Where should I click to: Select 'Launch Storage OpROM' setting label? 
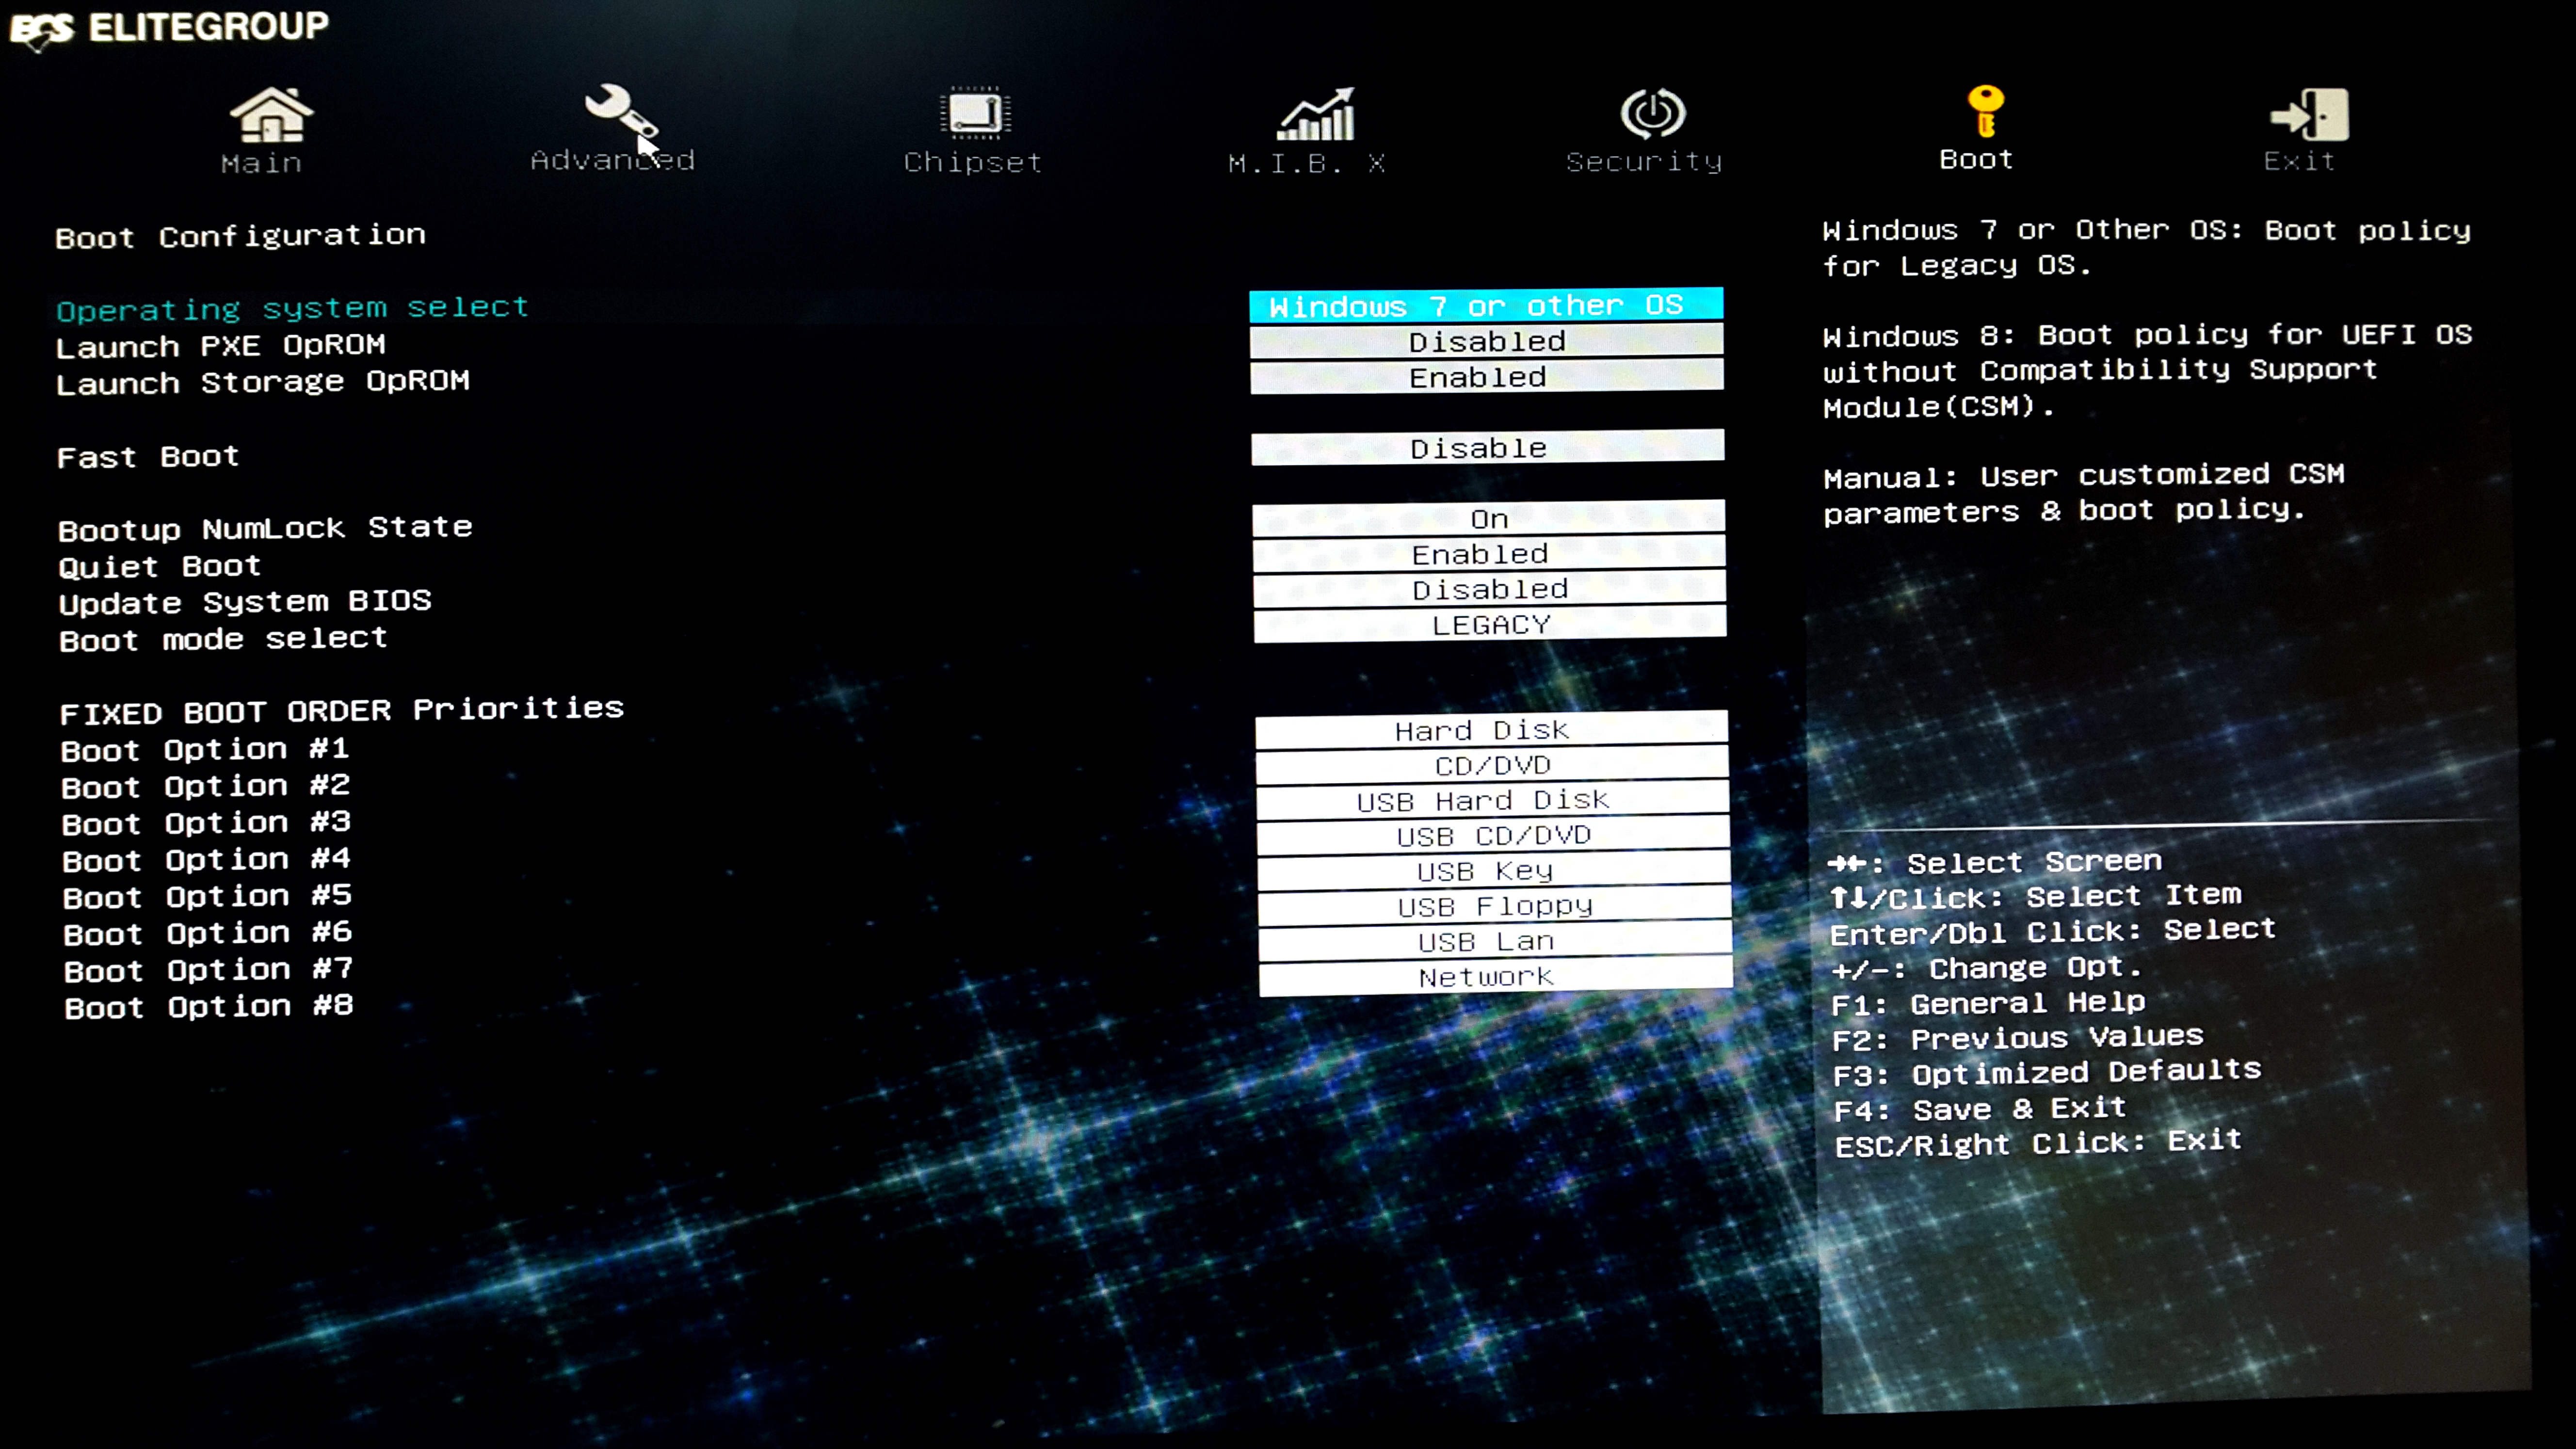click(x=263, y=382)
